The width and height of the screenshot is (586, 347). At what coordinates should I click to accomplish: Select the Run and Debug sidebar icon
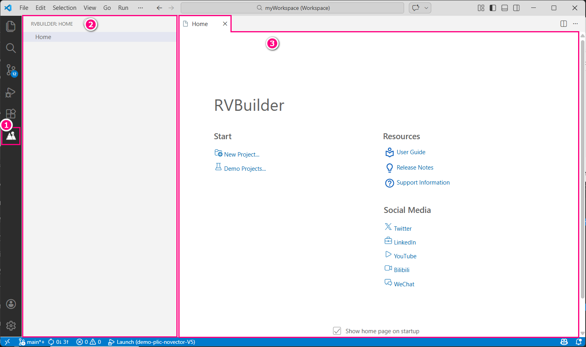point(11,92)
